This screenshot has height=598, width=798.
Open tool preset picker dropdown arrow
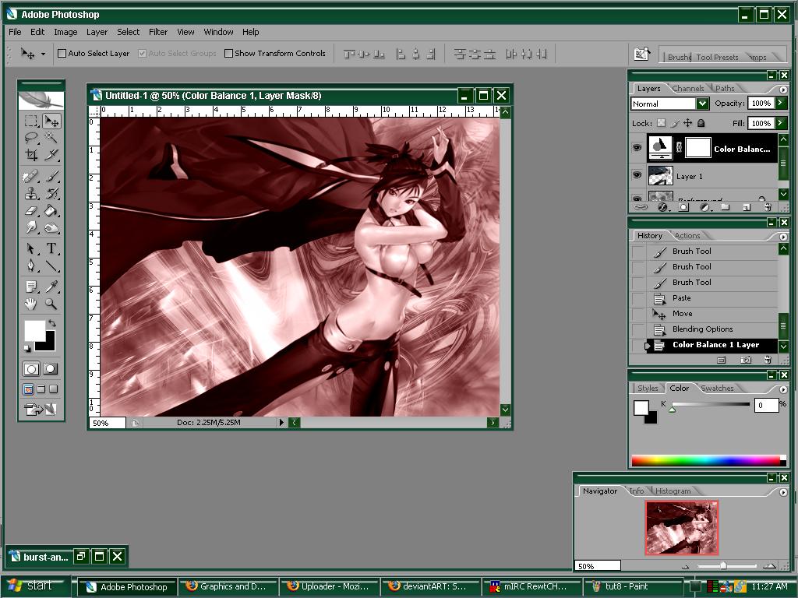pos(44,54)
